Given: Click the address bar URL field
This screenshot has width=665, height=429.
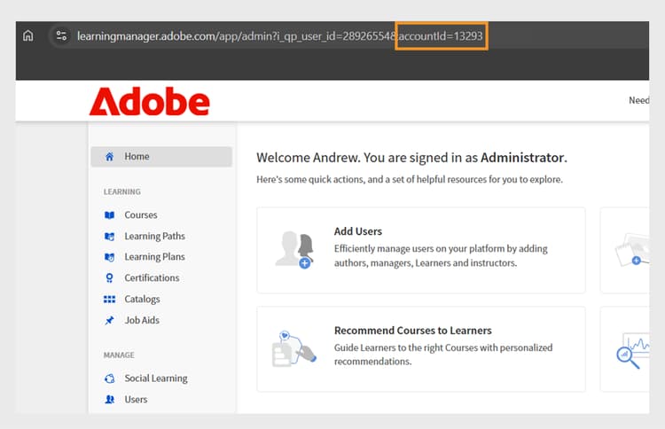Looking at the screenshot, I should pos(279,36).
